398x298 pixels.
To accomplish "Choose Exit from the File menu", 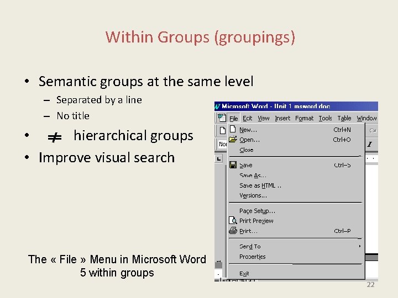I will (296, 273).
